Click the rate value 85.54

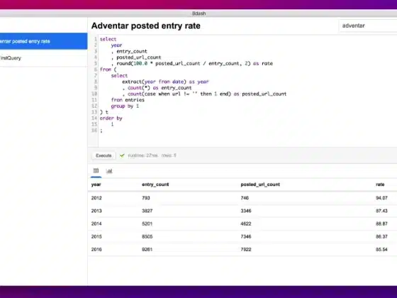pos(381,250)
